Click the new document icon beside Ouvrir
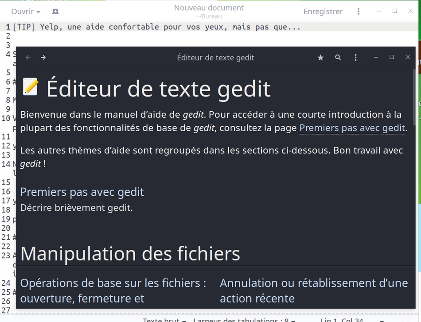Viewport: 421px width, 322px height. [x=55, y=12]
